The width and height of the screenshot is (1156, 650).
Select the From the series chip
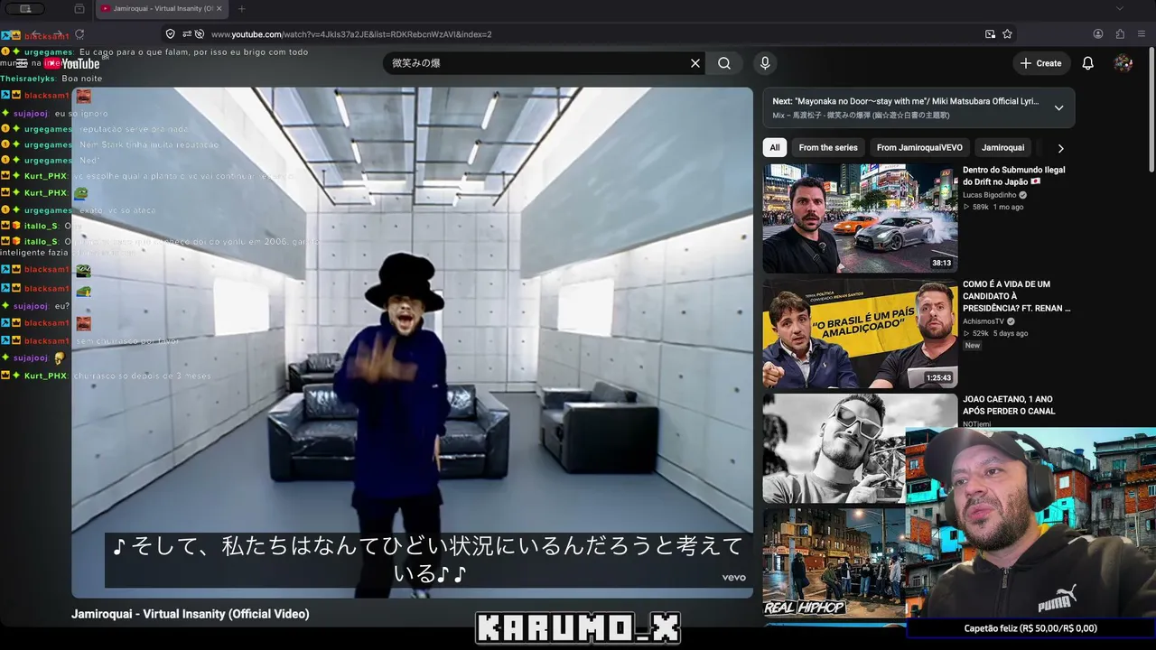click(828, 148)
